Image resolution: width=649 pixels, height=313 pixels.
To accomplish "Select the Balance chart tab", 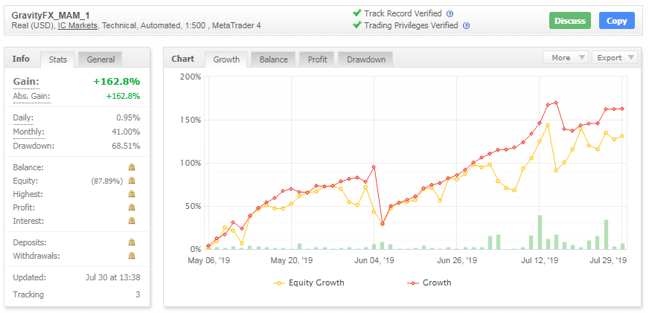I will point(273,59).
